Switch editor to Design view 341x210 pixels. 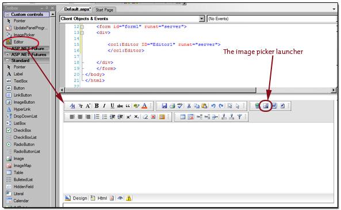[x=76, y=198]
